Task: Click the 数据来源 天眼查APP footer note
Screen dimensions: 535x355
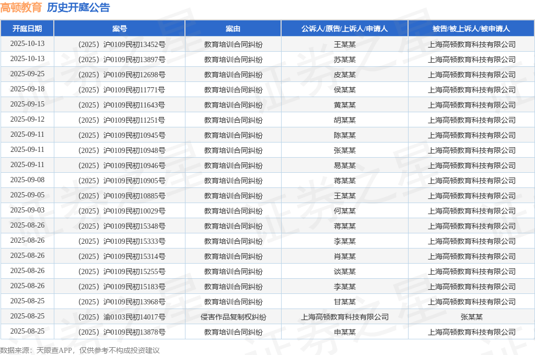Action: click(80, 350)
